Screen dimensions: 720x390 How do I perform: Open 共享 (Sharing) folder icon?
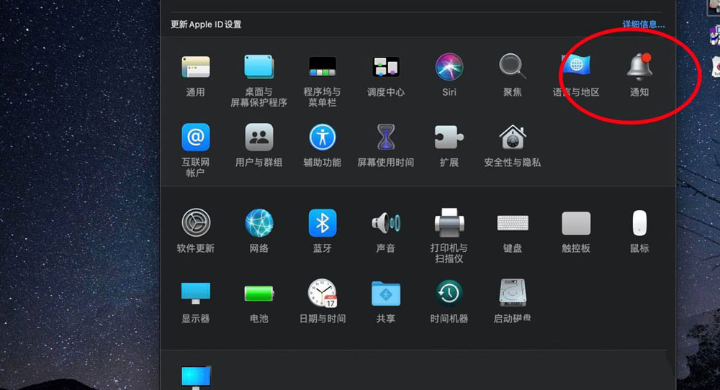tap(386, 293)
